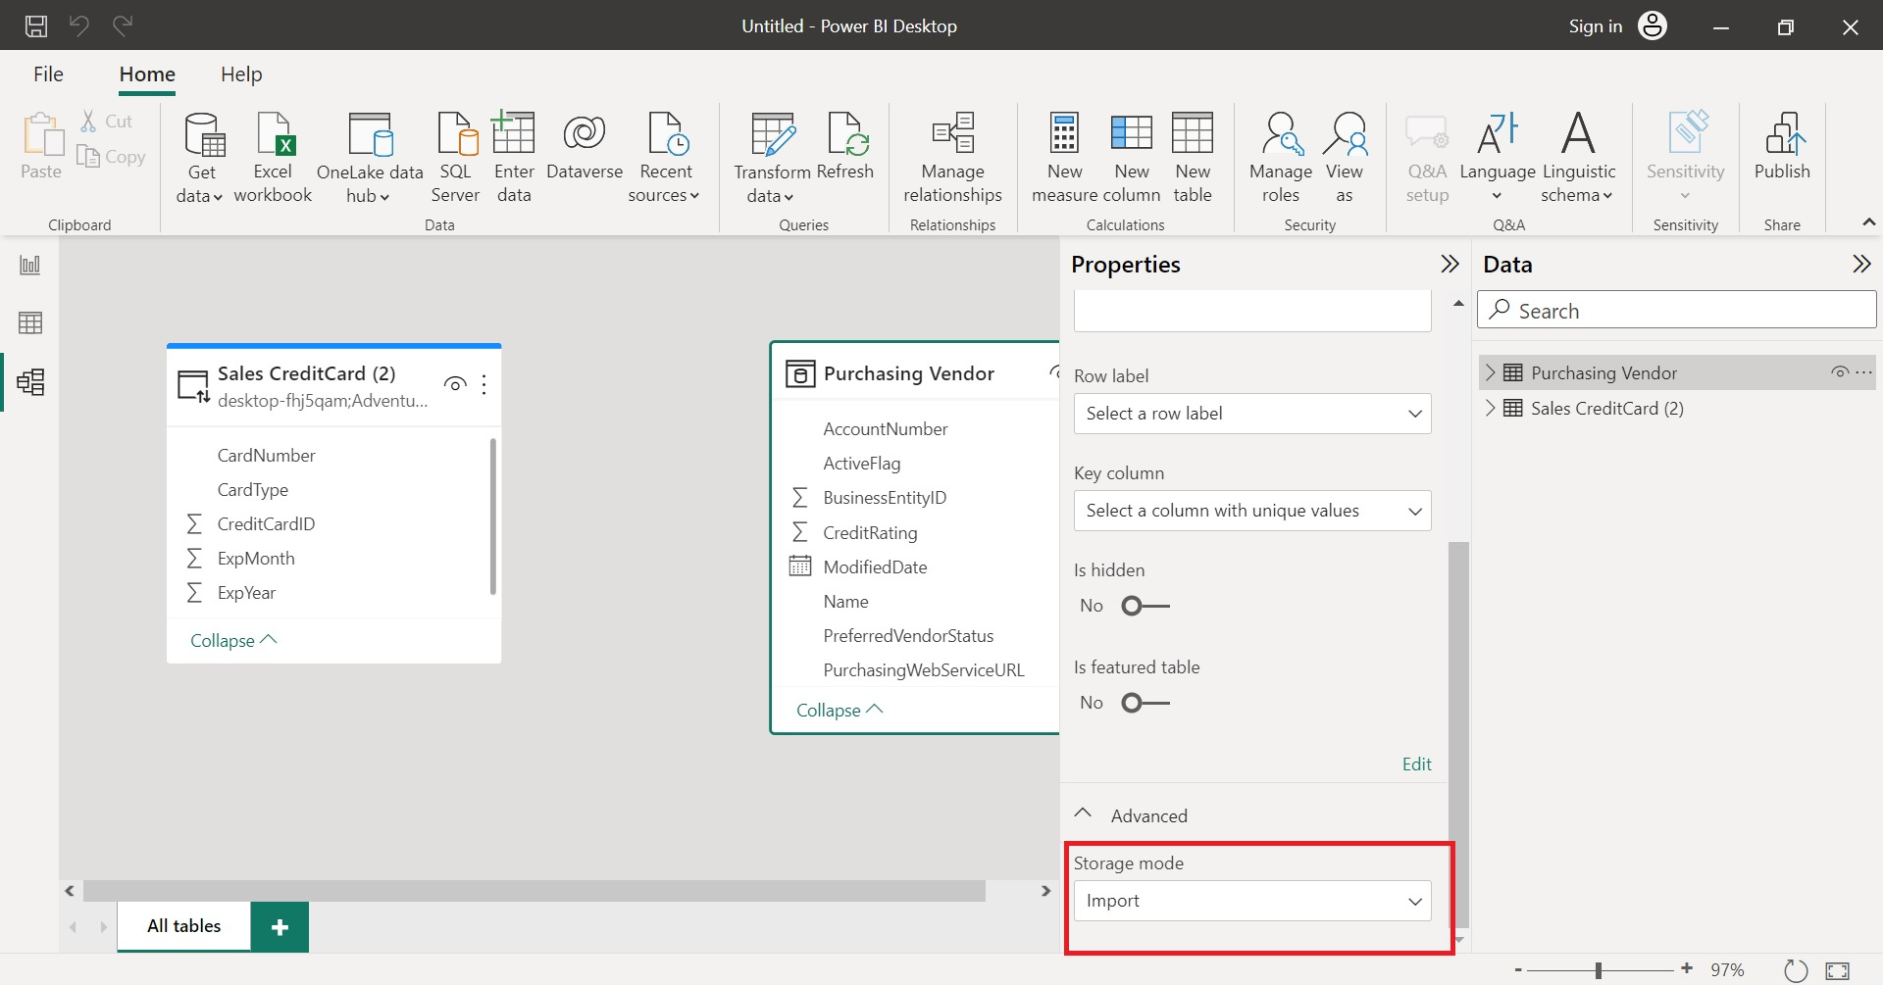This screenshot has width=1883, height=985.
Task: Click the Sign in account icon
Action: (1653, 25)
